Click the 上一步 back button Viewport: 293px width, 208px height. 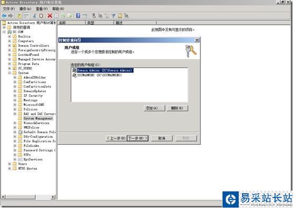116,138
